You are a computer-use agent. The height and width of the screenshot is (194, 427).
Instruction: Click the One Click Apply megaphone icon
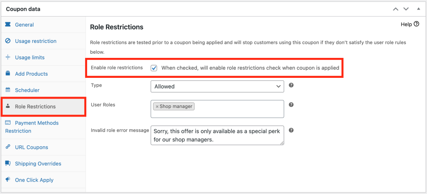8,179
